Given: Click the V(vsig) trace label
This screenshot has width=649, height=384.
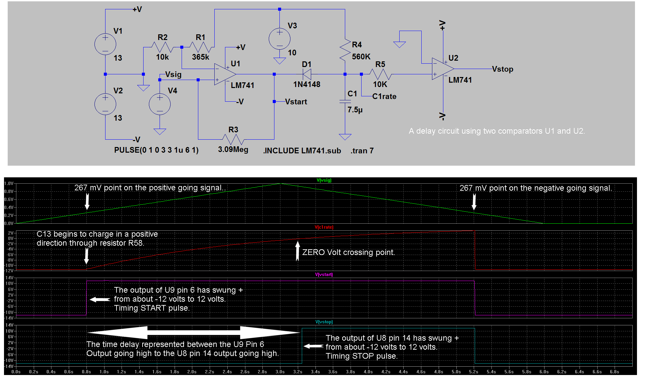Looking at the screenshot, I should click(324, 180).
